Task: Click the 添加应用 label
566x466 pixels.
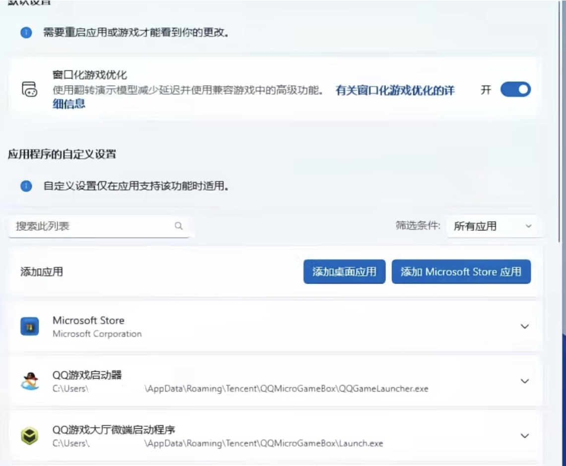Action: click(42, 272)
